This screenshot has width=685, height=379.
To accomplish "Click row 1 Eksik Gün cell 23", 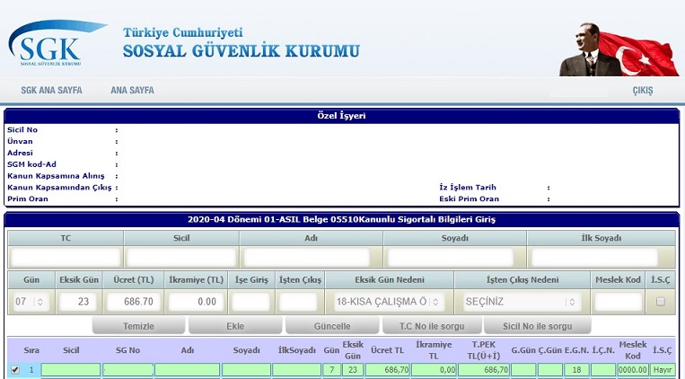I will click(353, 370).
